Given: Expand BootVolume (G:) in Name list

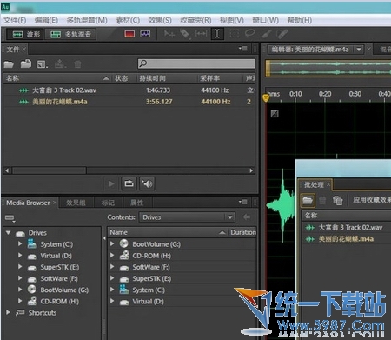Looking at the screenshot, I should (x=112, y=243).
